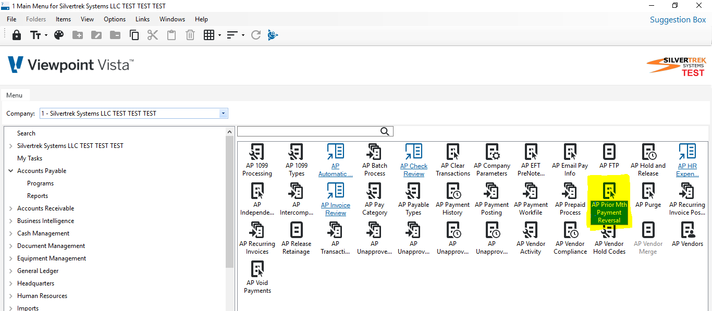Open AP Pay Category
The width and height of the screenshot is (712, 311).
pyautogui.click(x=375, y=200)
